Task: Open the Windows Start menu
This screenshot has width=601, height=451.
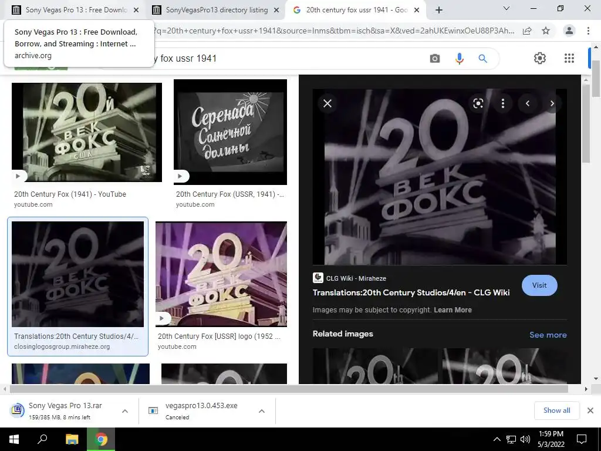Action: tap(14, 439)
